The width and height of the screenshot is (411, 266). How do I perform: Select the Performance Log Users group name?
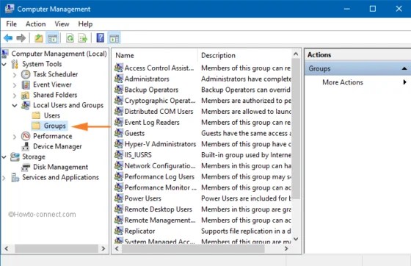[159, 176]
